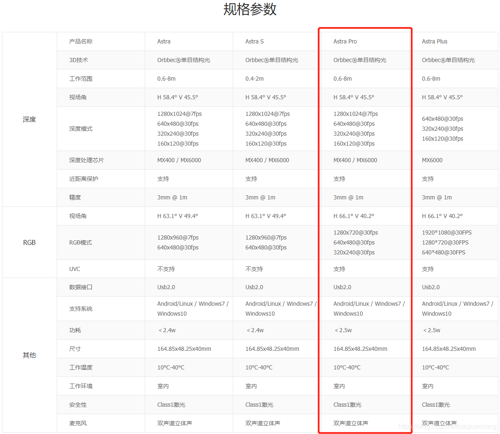Click the 近距离保护 row label
Image resolution: width=500 pixels, height=434 pixels.
click(x=84, y=179)
